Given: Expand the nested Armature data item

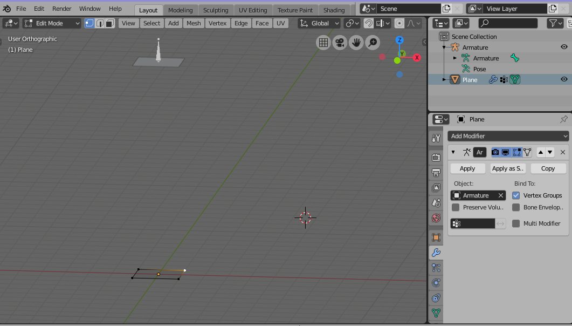Looking at the screenshot, I should coord(455,58).
